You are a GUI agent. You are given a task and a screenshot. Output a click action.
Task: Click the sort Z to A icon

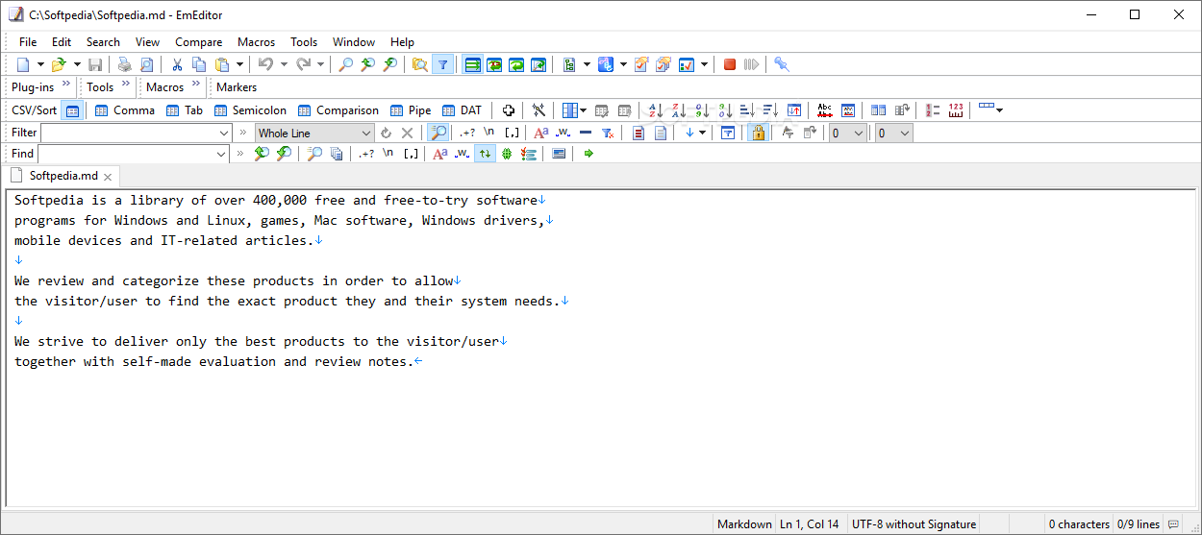click(x=678, y=110)
